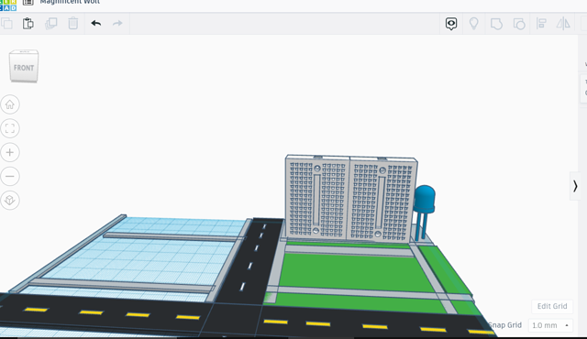Image resolution: width=587 pixels, height=339 pixels.
Task: Click Fit all in view button
Action: click(10, 128)
